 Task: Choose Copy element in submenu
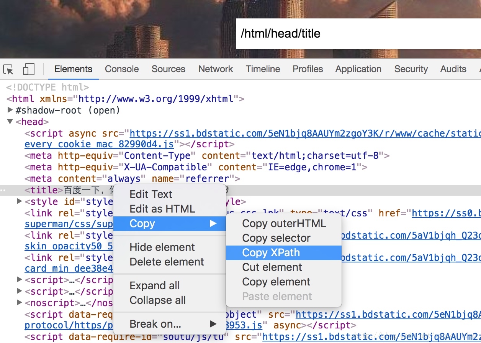pos(284,282)
